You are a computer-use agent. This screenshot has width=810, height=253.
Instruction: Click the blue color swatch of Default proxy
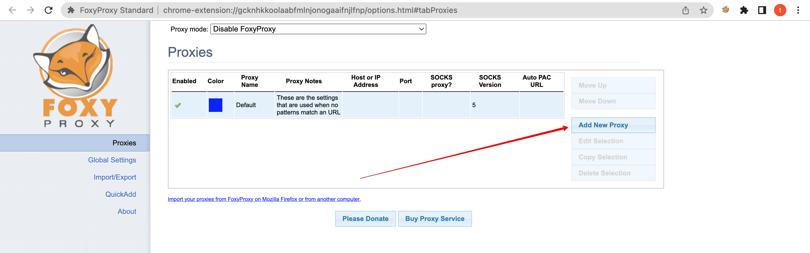(215, 105)
